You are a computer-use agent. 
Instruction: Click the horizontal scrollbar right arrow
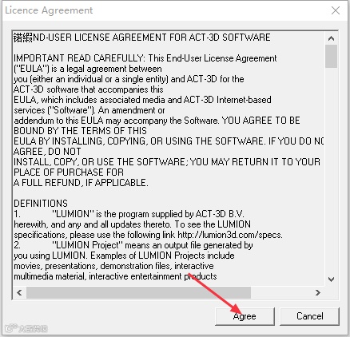click(x=317, y=292)
